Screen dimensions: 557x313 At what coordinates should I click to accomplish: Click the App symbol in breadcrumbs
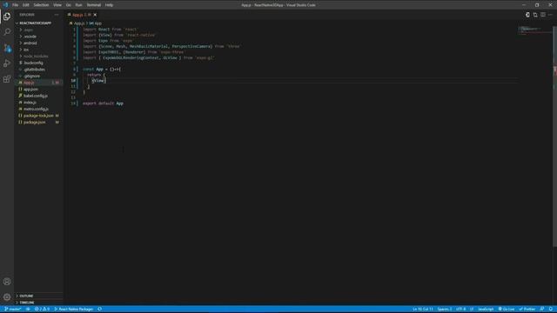click(98, 23)
